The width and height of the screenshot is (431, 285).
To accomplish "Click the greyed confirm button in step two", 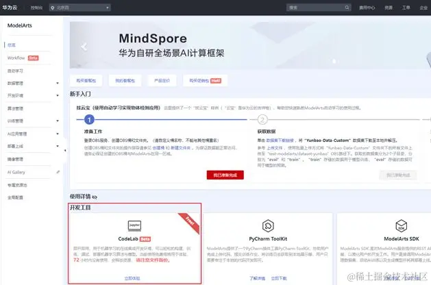I will point(398,175).
